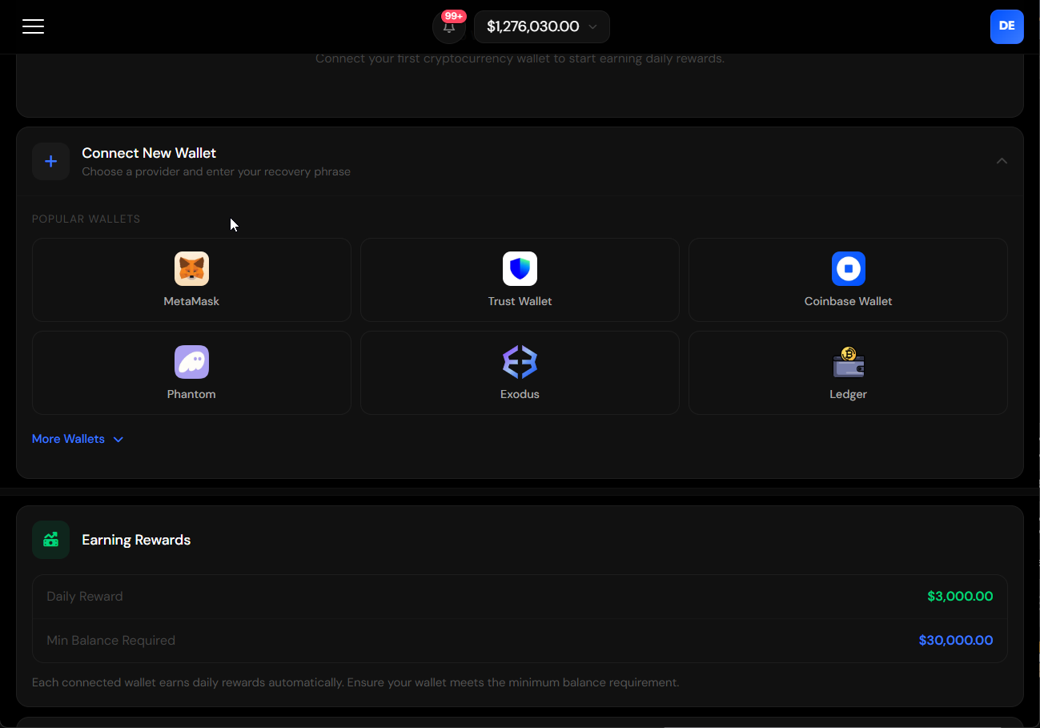Click the "Each connected wallet earns daily rewards" note
The height and width of the screenshot is (728, 1040).
[x=355, y=682]
